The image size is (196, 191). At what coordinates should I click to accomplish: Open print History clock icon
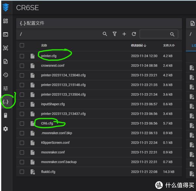tap(6, 75)
